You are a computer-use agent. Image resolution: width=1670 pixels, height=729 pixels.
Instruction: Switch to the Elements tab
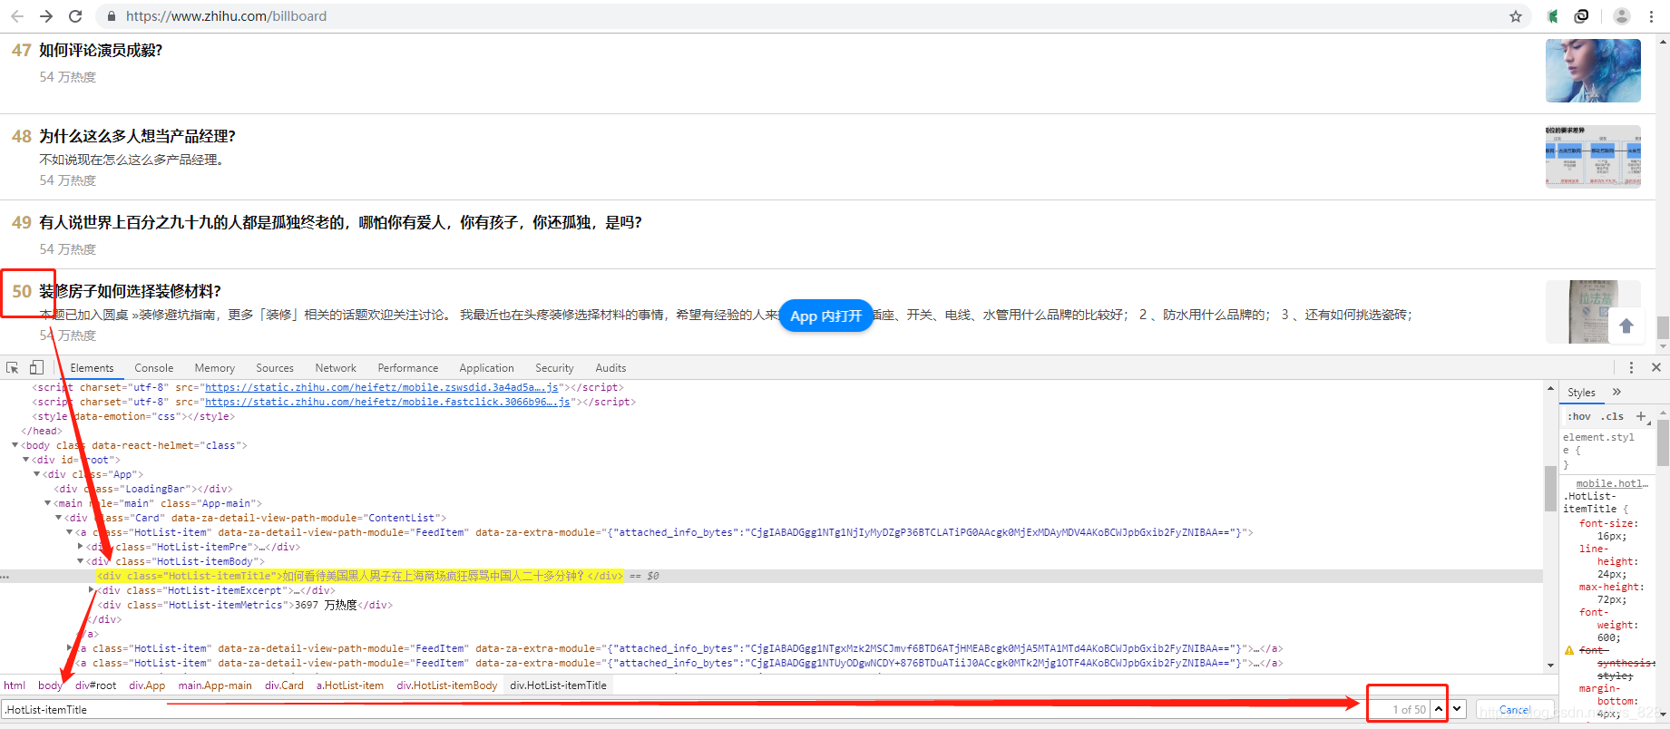coord(92,368)
